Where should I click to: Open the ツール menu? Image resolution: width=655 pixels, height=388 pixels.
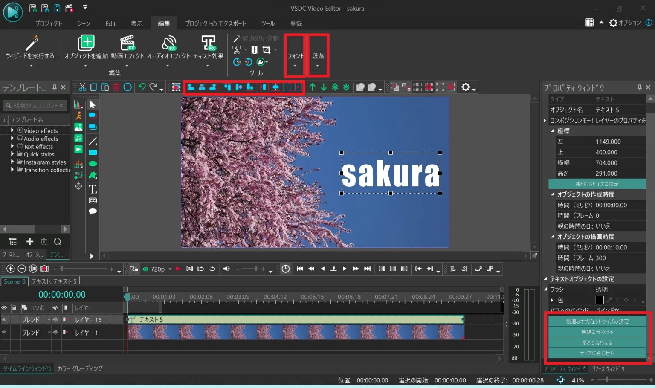click(268, 23)
